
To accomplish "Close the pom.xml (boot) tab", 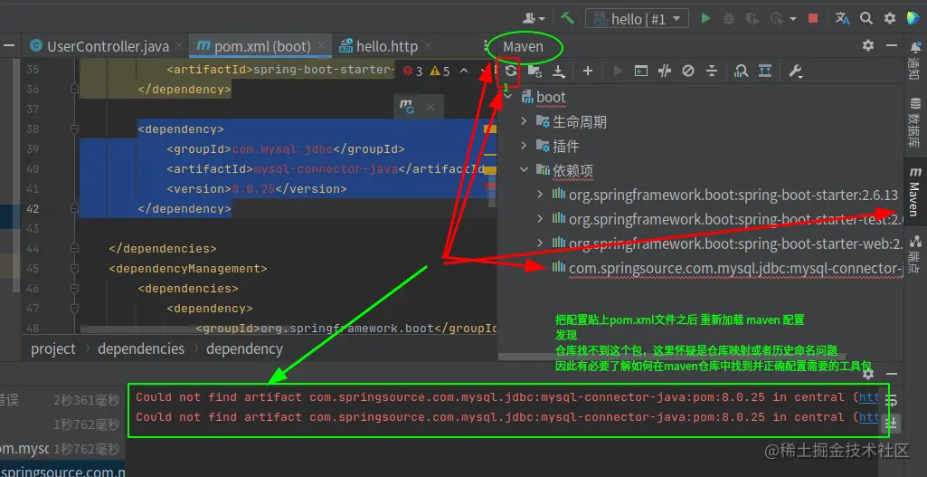I will coord(321,45).
